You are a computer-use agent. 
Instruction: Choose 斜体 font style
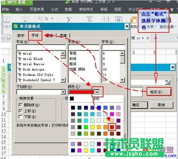coord(73,59)
